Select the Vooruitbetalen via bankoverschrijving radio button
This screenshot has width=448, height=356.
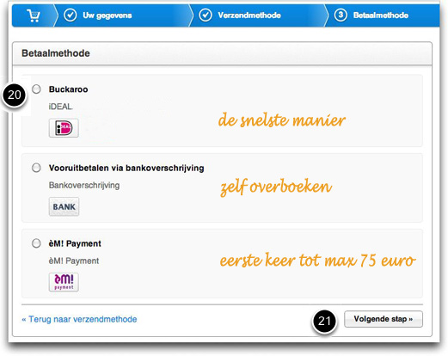tap(36, 168)
